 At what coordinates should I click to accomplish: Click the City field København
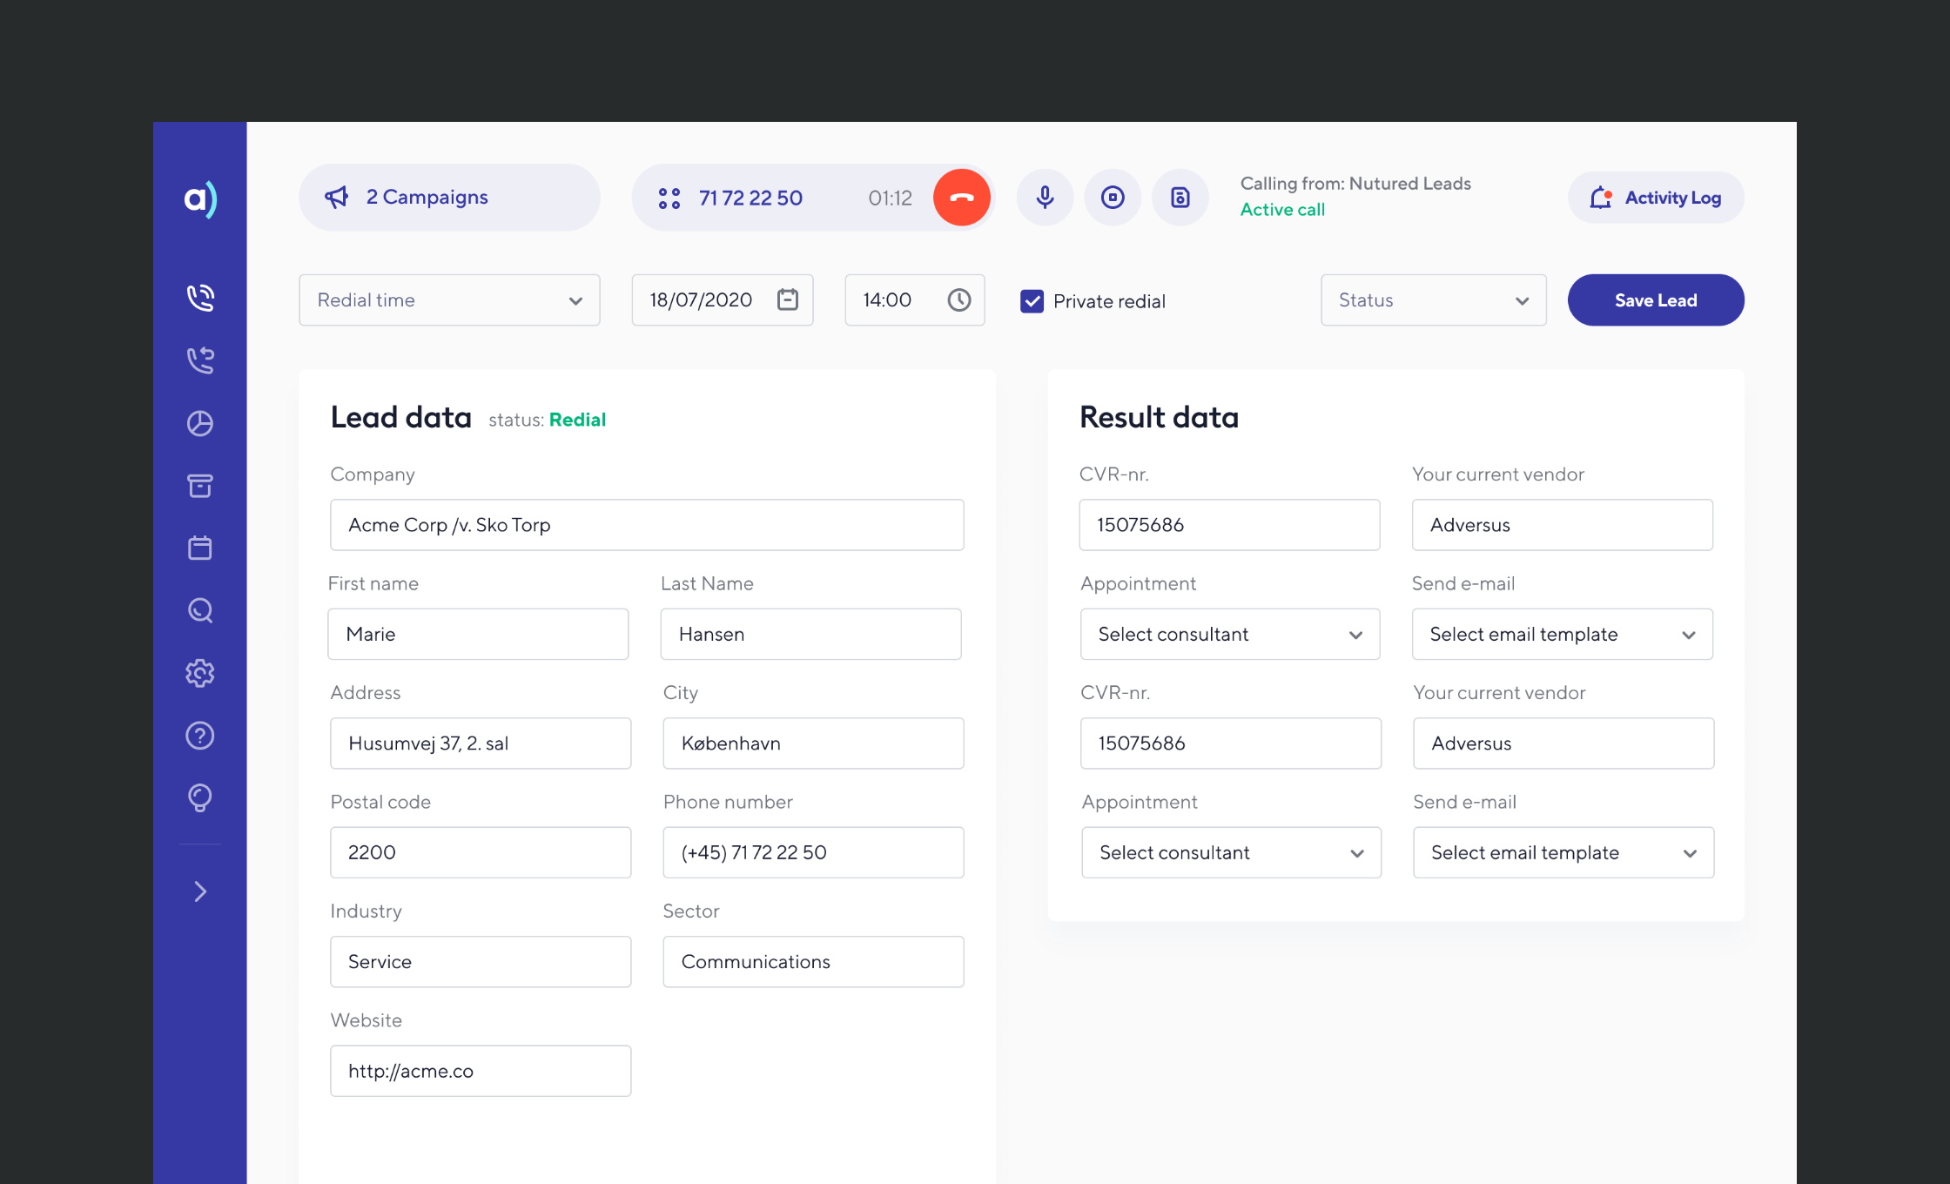[813, 743]
